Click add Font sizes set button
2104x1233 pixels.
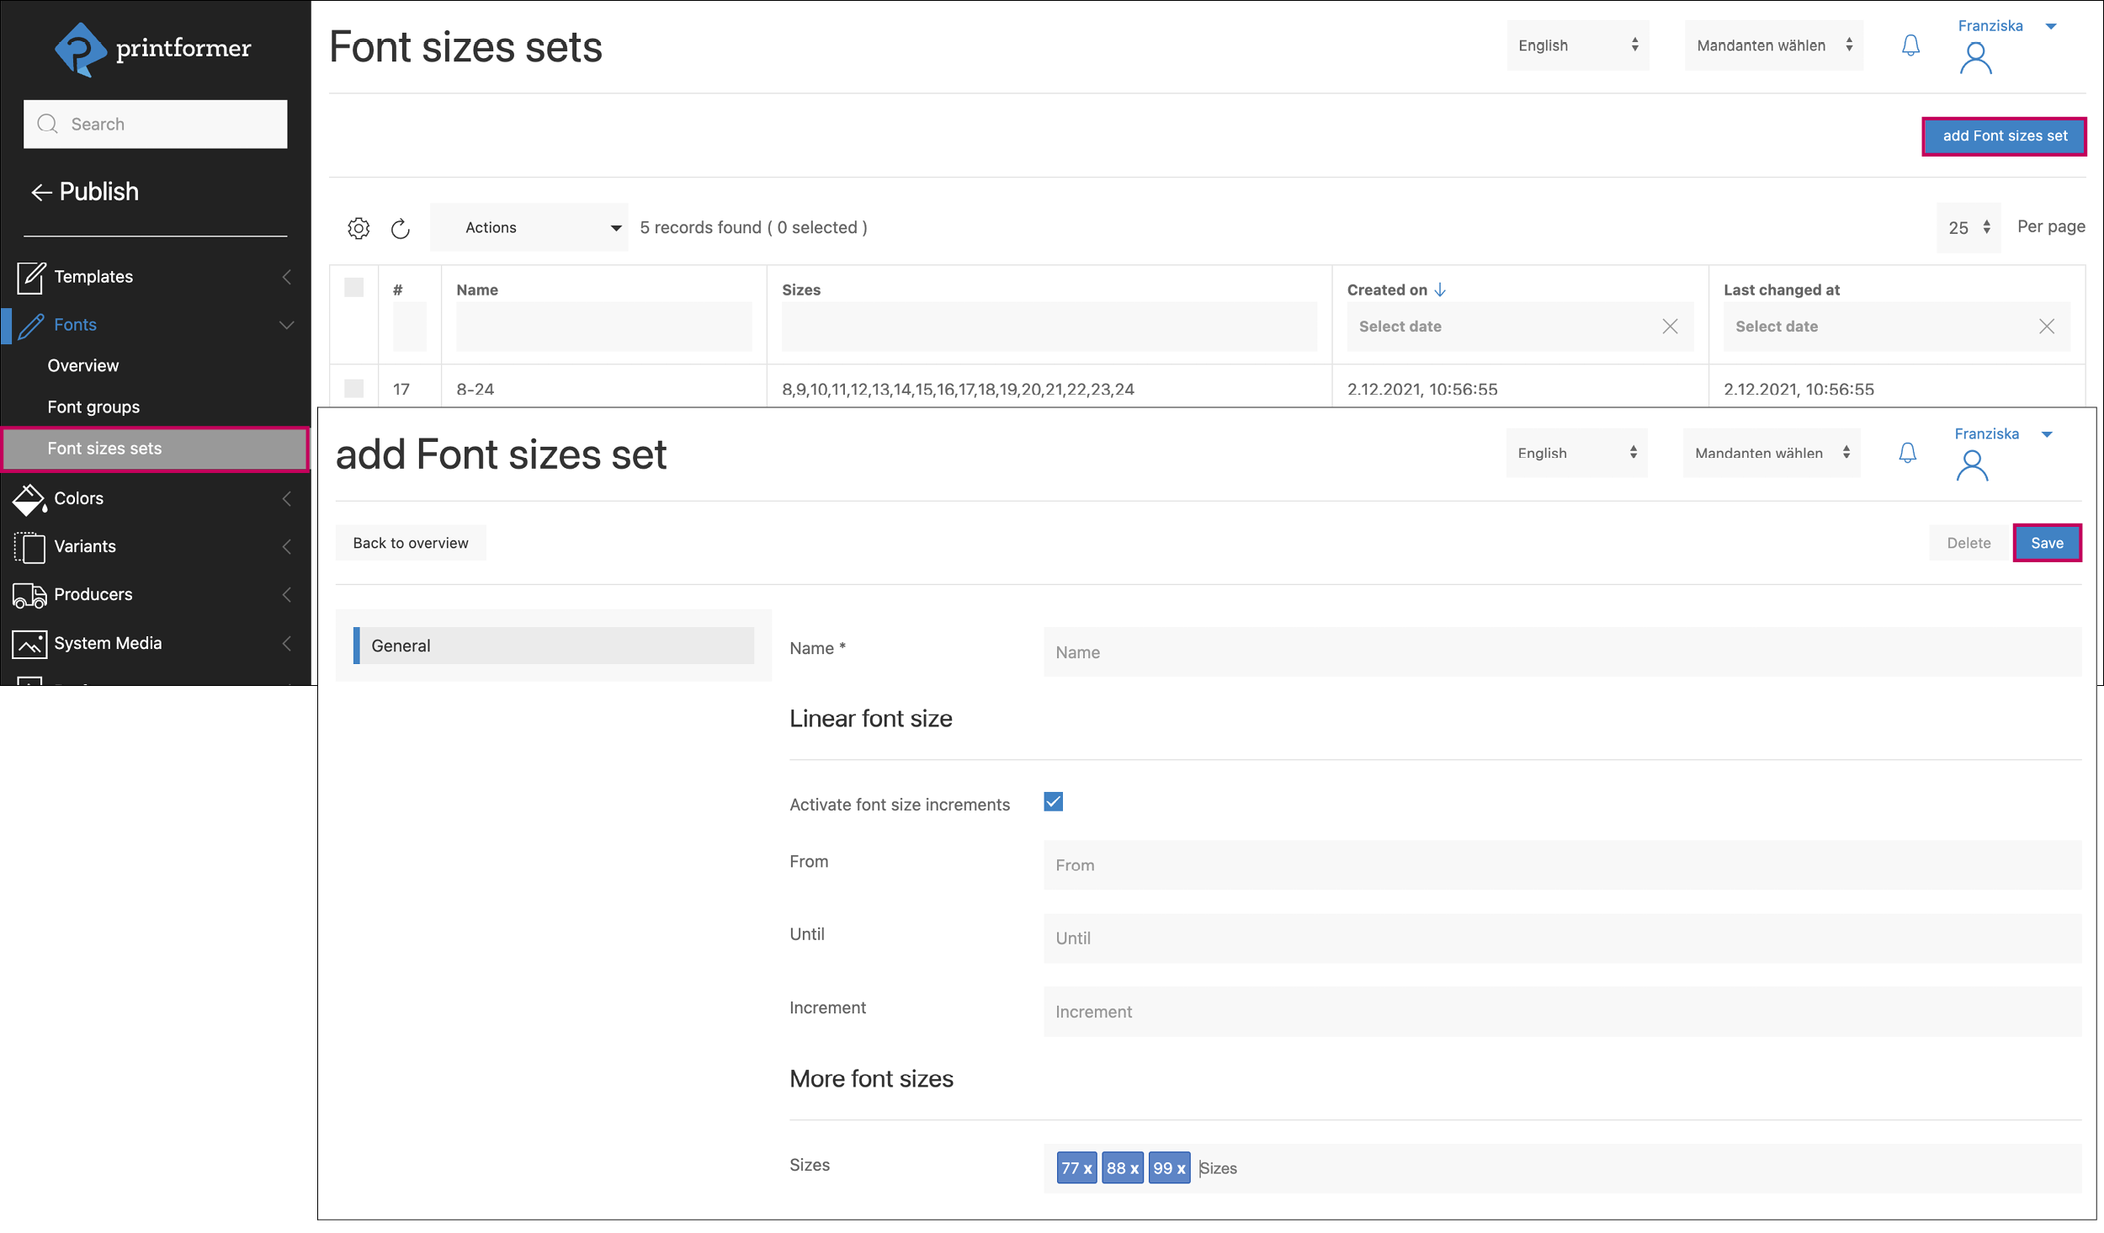click(x=2003, y=136)
